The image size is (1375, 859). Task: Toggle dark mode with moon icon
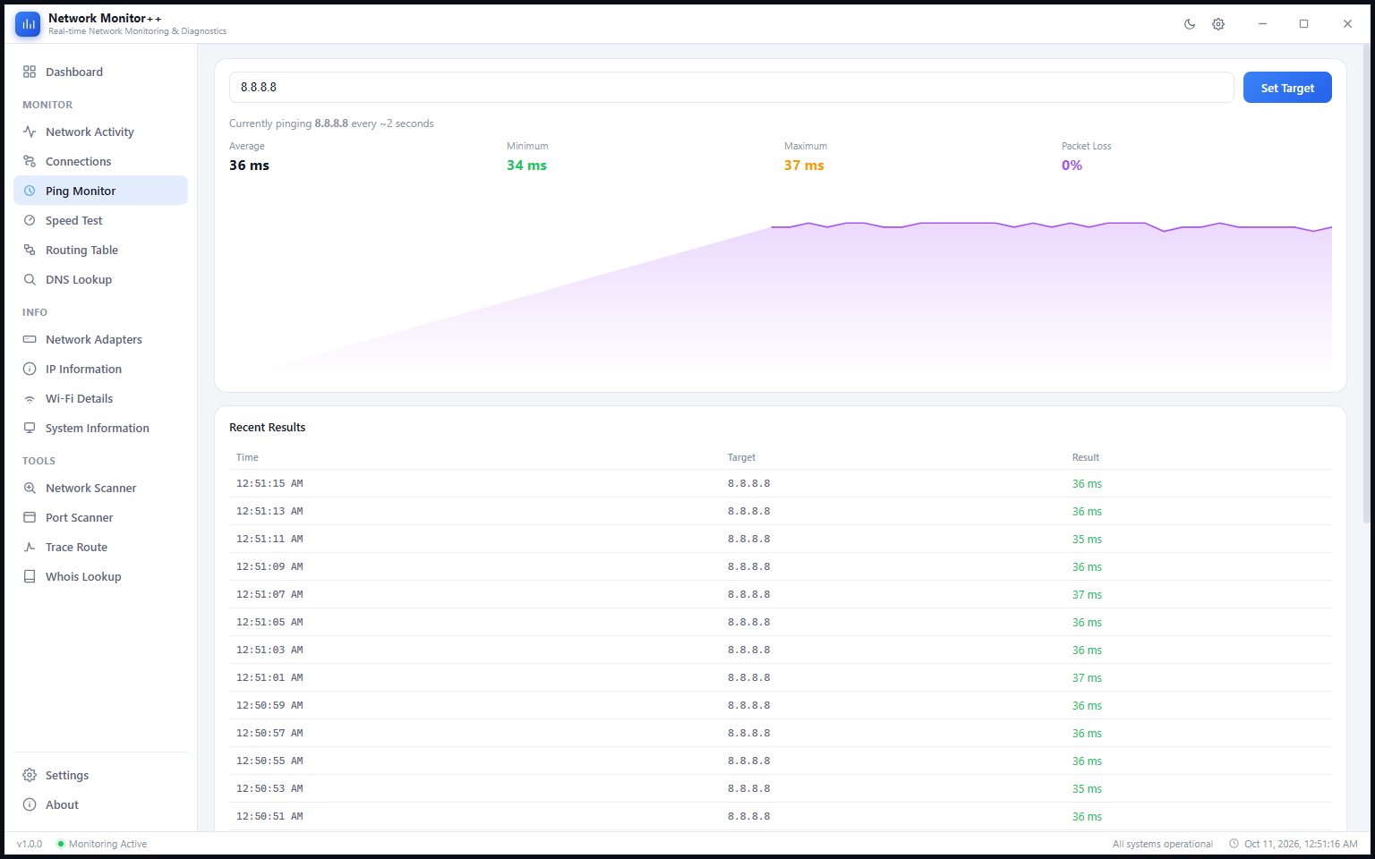[x=1190, y=24]
